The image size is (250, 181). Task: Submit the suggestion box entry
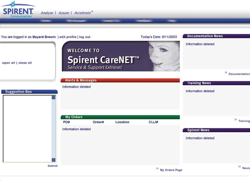[x=52, y=166]
